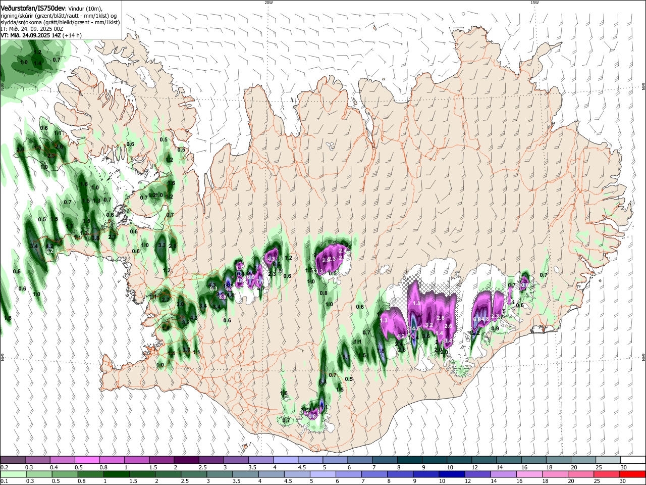Choose the light lavender snow swatch between 4 and 4.5

tap(285, 460)
